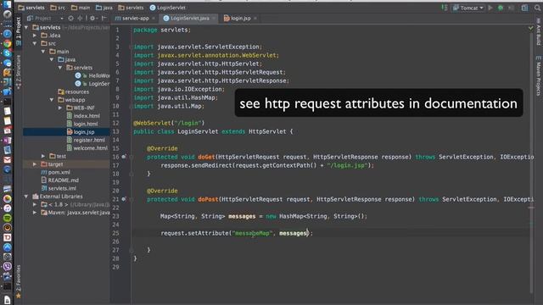The image size is (543, 305).
Task: Open the App Store from the macOS dock
Action: (x=8, y=247)
